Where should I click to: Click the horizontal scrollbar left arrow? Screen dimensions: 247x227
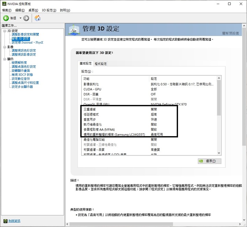point(67,224)
